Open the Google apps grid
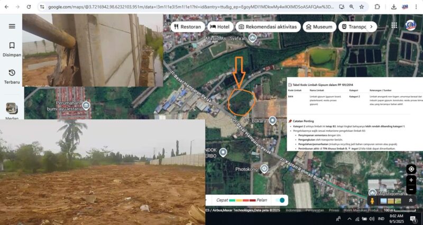 tap(394, 26)
